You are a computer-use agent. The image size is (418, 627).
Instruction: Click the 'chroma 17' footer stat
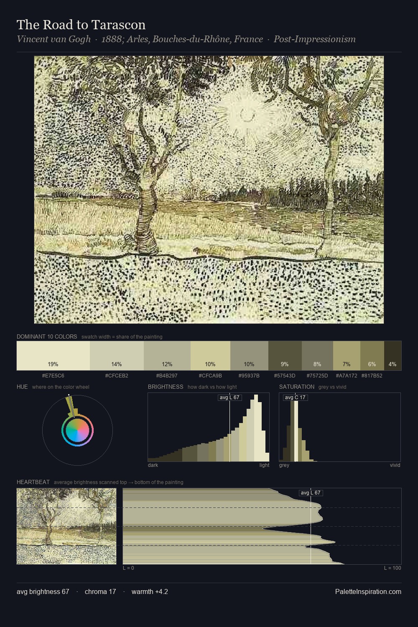pos(100,591)
